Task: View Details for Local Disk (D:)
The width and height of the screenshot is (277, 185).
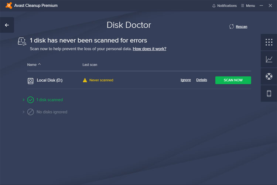Action: tap(202, 80)
